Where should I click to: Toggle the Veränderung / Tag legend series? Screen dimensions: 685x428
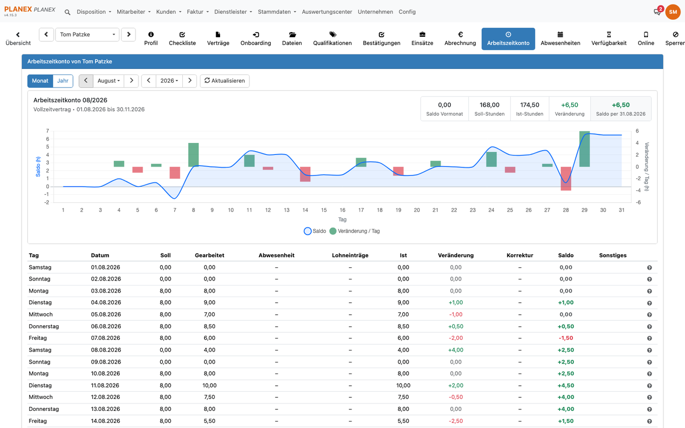tap(355, 231)
